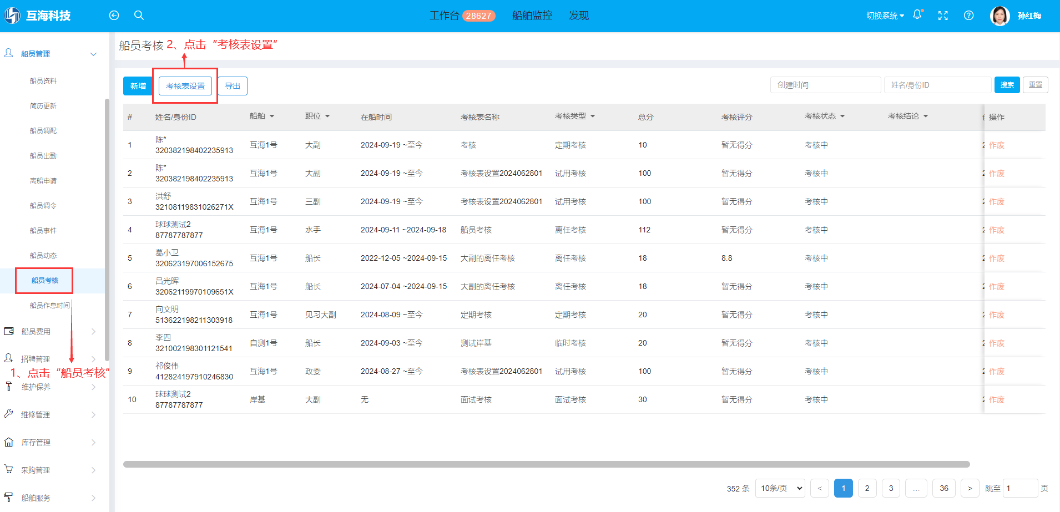Click the 维修管理 wrench icon

pyautogui.click(x=9, y=414)
